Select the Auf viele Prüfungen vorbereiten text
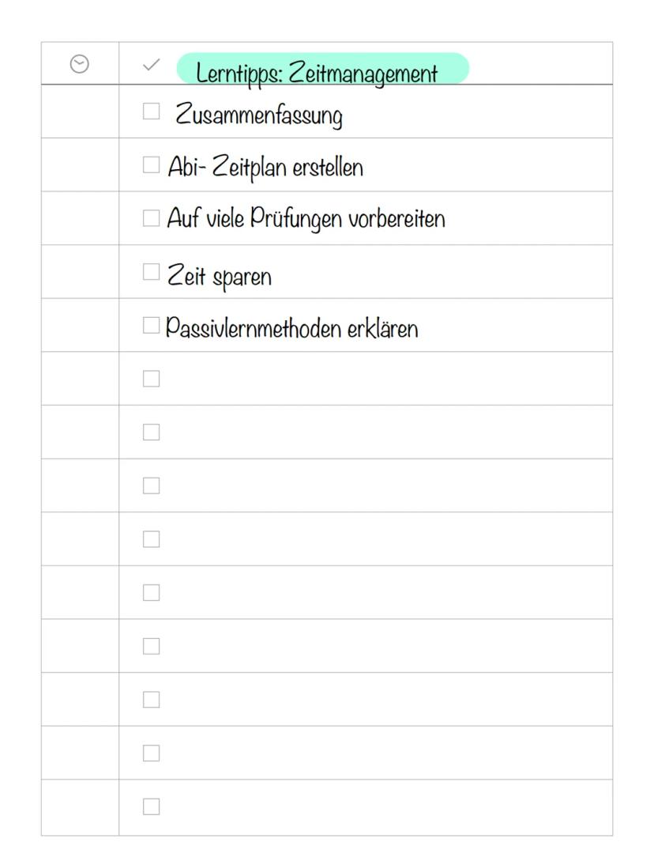 coord(306,219)
